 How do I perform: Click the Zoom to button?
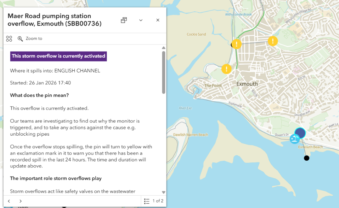coord(30,39)
